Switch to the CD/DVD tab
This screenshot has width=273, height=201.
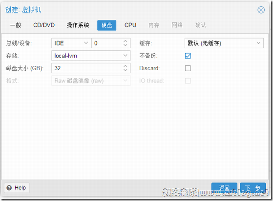click(x=44, y=25)
